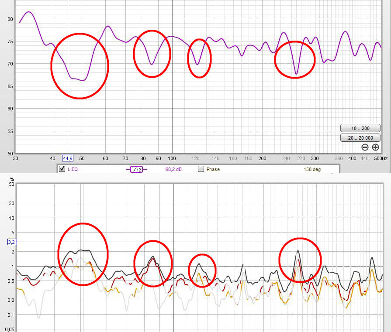Click the 20 .. 20 000 range button
The image size is (391, 332).
click(360, 138)
